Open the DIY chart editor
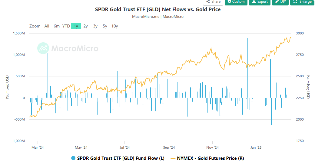The height and width of the screenshot is (168, 315). pos(280,2)
